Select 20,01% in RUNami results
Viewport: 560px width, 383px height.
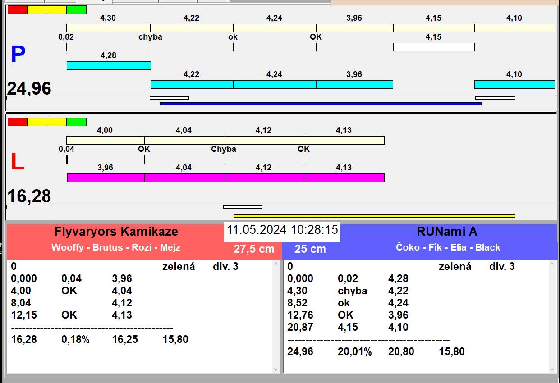pyautogui.click(x=355, y=351)
